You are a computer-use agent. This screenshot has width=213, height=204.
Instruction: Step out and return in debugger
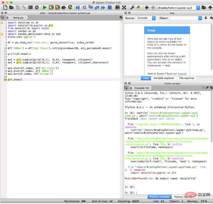[97, 8]
